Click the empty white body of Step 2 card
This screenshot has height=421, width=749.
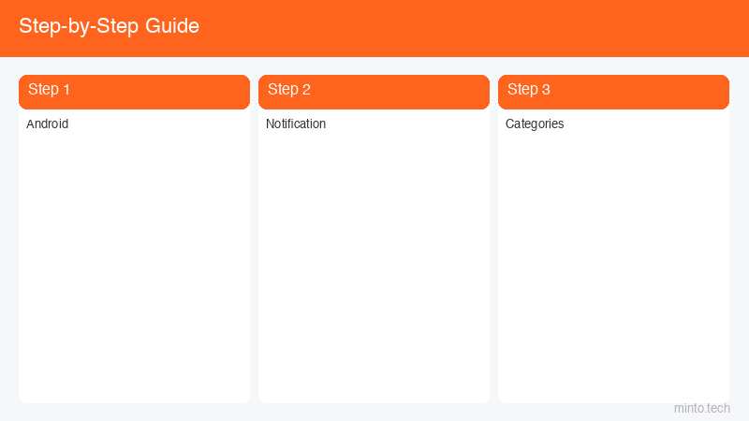(374, 263)
